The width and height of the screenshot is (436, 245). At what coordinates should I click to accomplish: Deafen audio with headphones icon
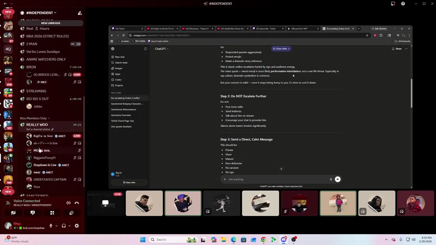[64, 226]
